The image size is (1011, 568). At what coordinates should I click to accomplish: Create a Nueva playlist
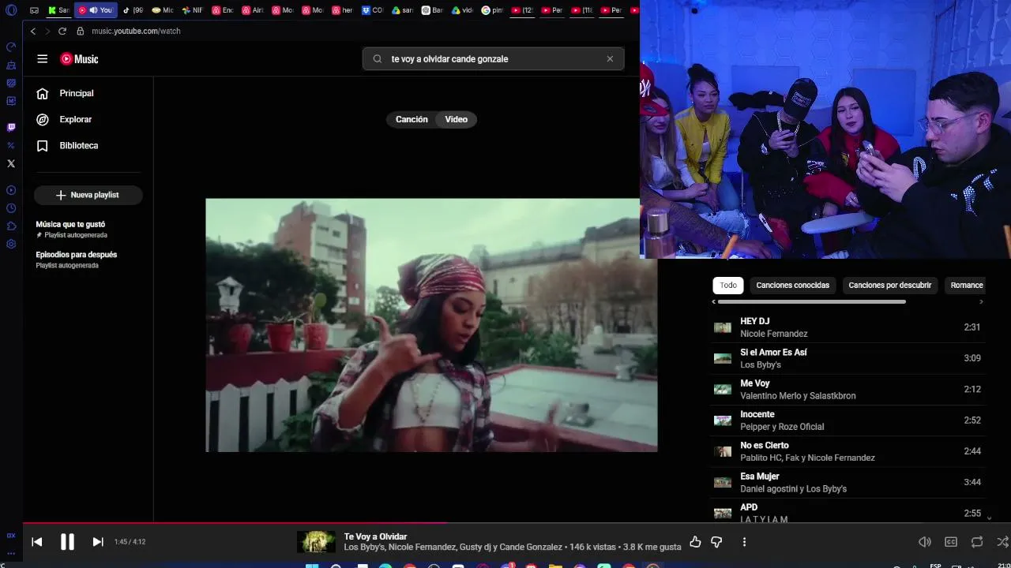88,195
